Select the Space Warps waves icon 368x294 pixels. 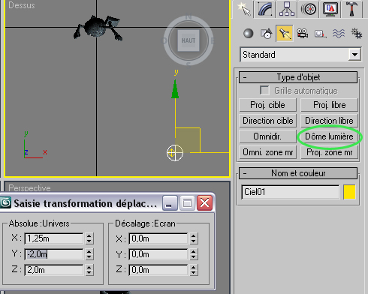pyautogui.click(x=339, y=34)
